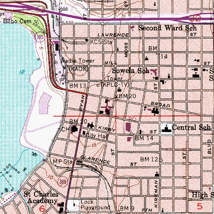This screenshot has height=214, width=214.
Task: Click the MOSS street label
Action: (x=126, y=50)
